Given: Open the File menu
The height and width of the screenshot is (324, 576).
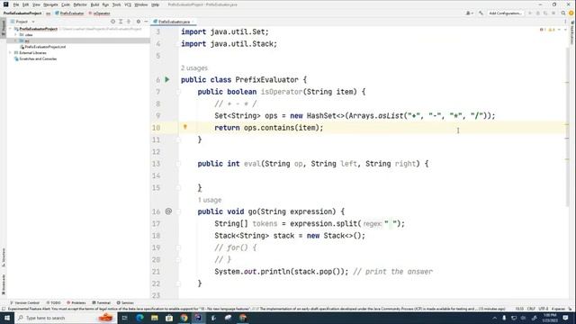Looking at the screenshot, I should coord(16,4).
